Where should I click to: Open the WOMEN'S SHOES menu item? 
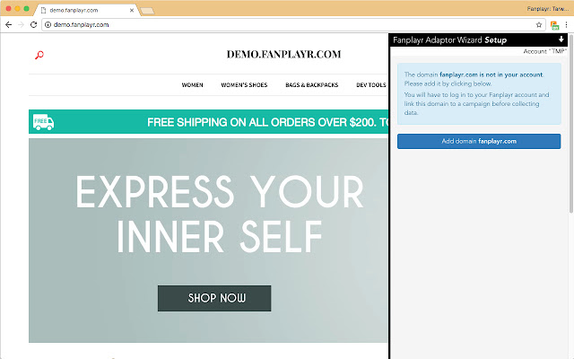(244, 85)
